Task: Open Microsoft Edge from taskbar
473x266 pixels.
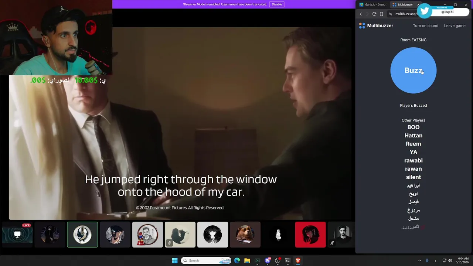Action: pyautogui.click(x=237, y=260)
